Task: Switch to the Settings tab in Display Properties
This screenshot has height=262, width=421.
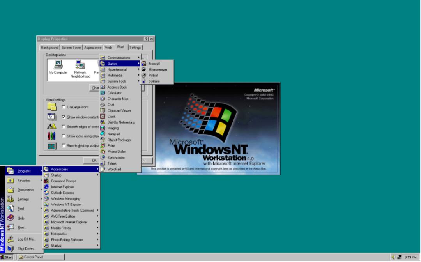Action: (x=135, y=47)
